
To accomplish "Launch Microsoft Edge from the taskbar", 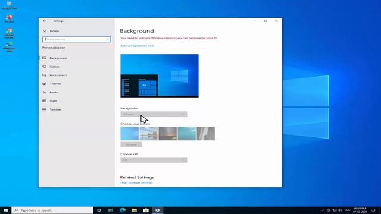I will pyautogui.click(x=123, y=210).
